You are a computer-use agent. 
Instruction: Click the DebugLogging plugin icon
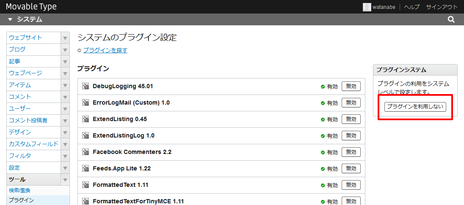[86, 86]
